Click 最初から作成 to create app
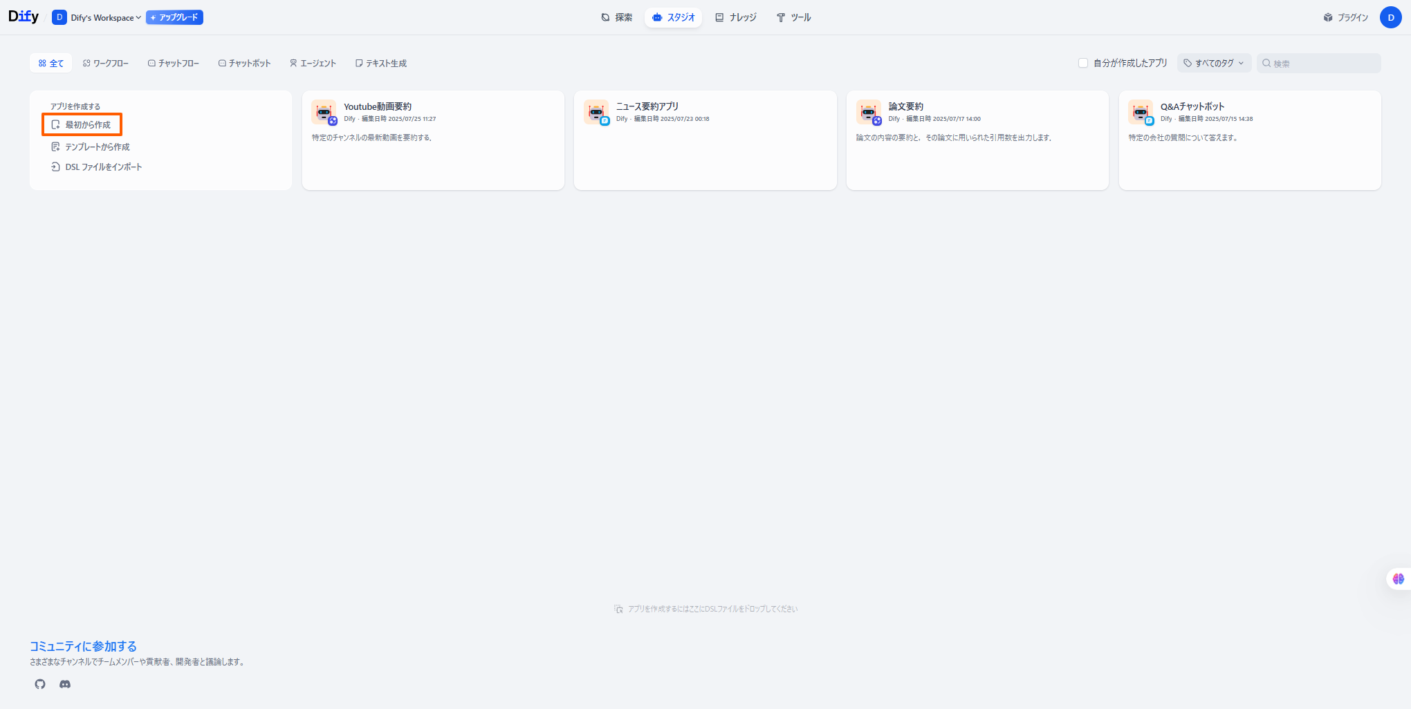The image size is (1411, 709). point(82,124)
